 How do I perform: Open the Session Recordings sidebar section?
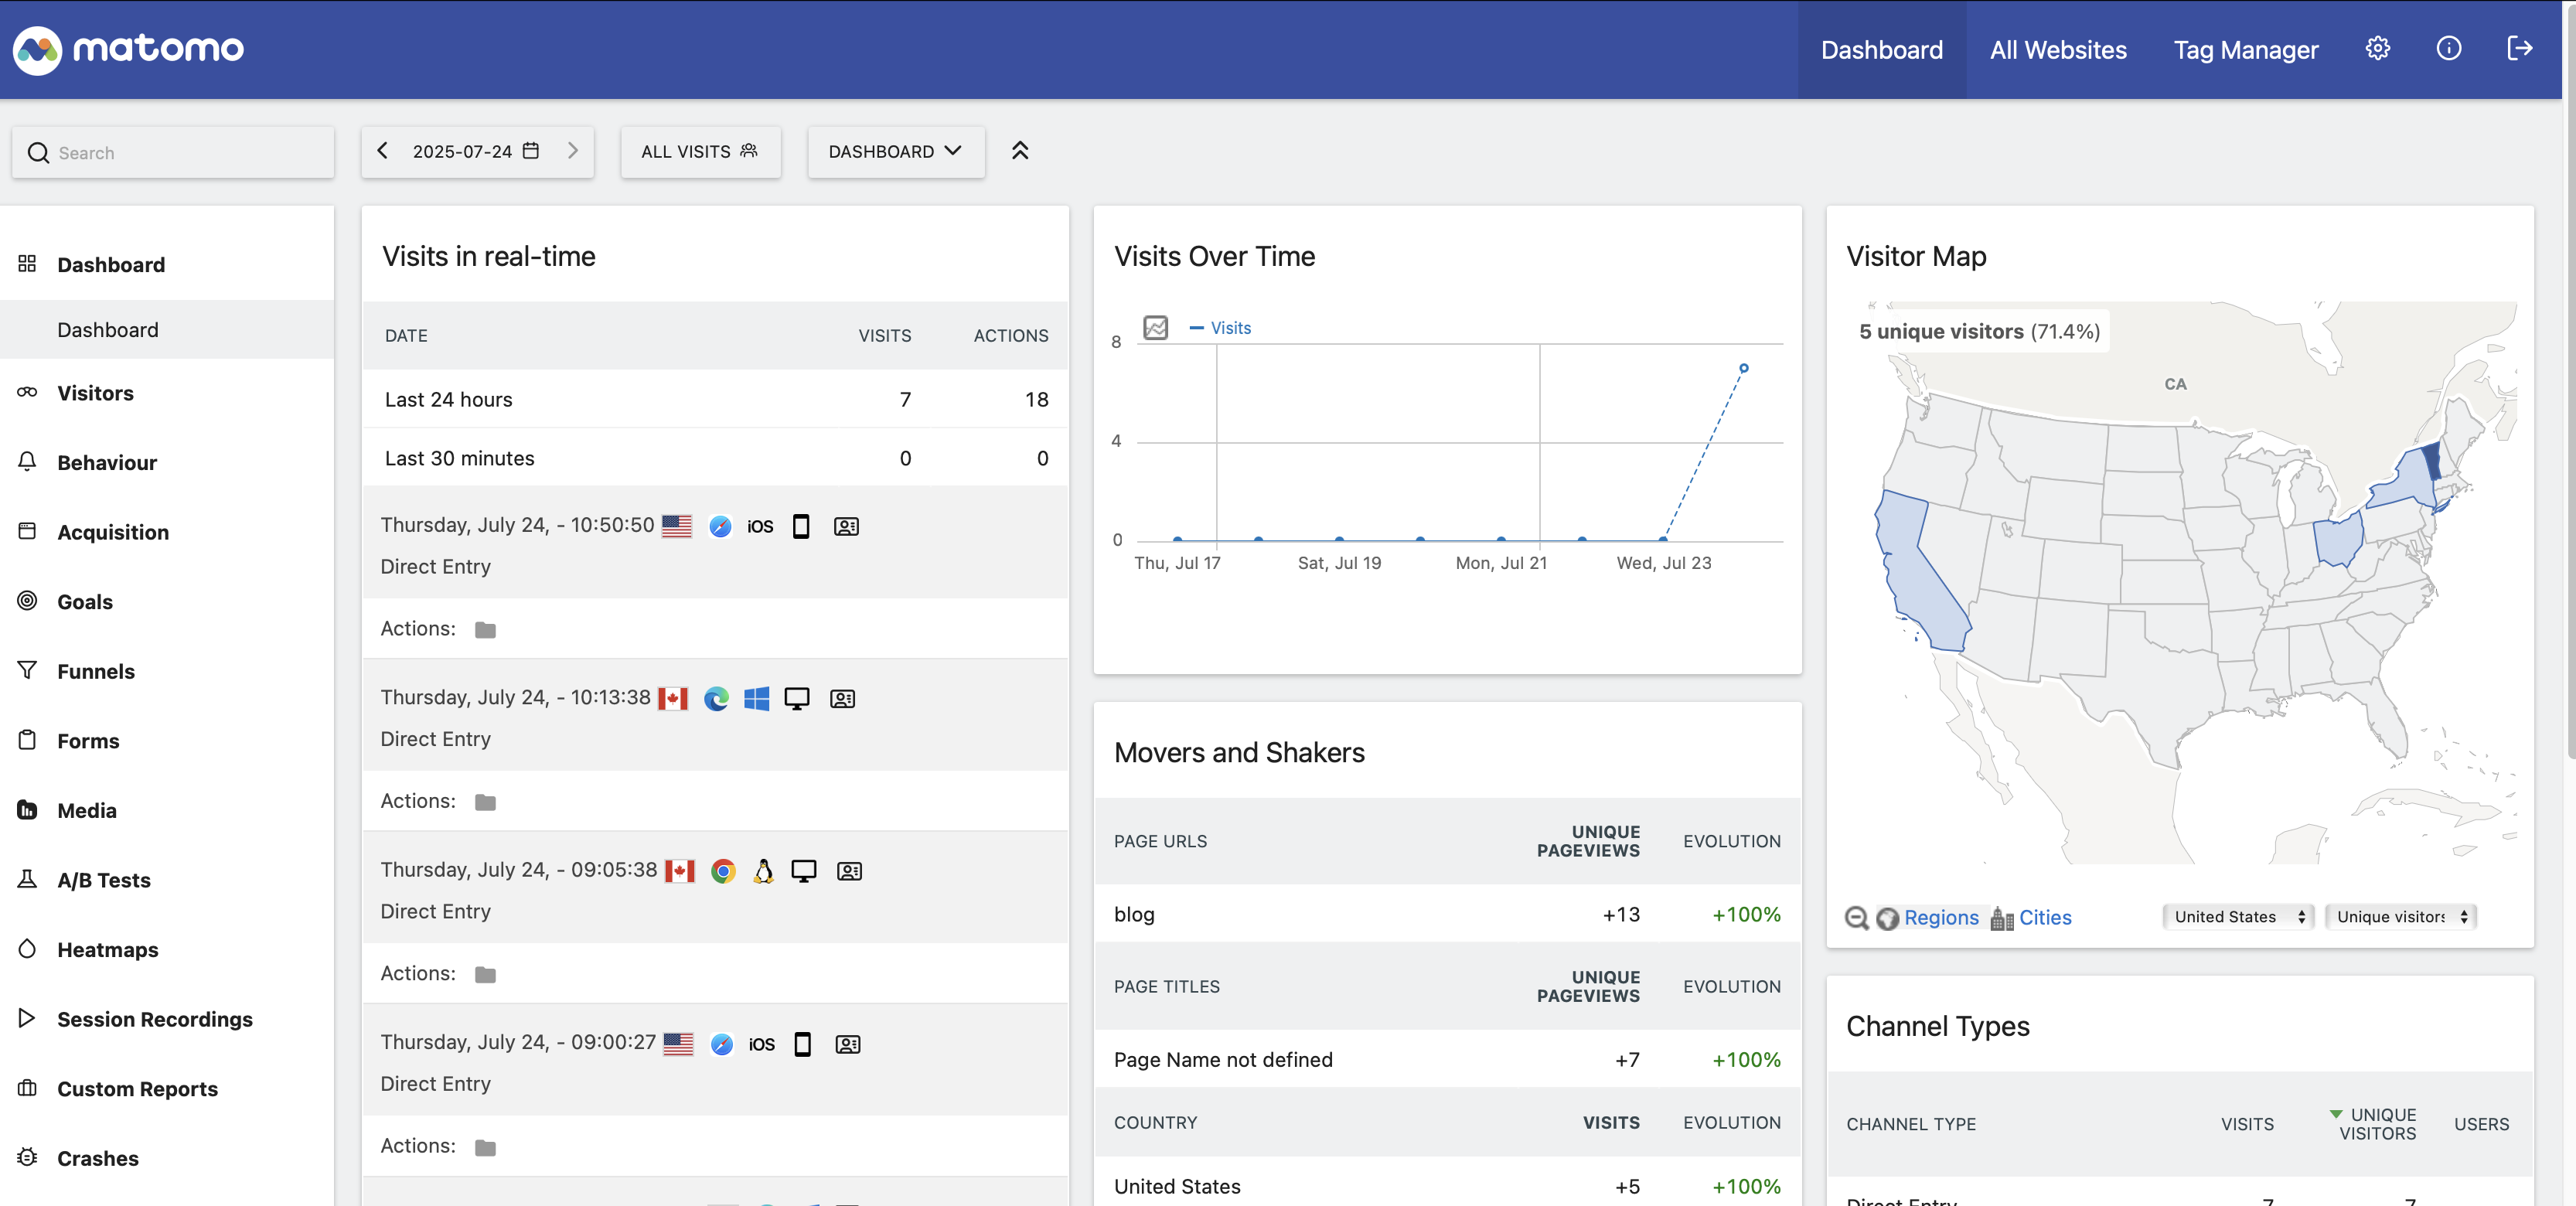click(155, 1019)
